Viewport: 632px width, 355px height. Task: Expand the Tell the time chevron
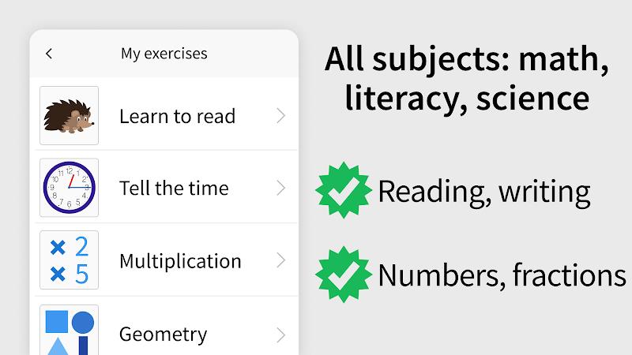pos(281,188)
